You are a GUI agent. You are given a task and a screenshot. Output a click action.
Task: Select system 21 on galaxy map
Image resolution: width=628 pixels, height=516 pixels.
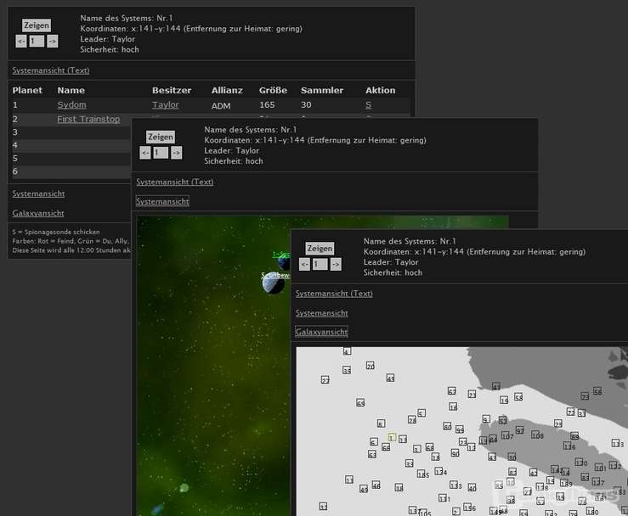(472, 395)
